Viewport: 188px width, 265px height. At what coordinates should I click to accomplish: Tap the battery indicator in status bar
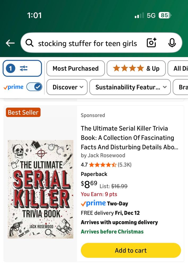click(x=165, y=15)
